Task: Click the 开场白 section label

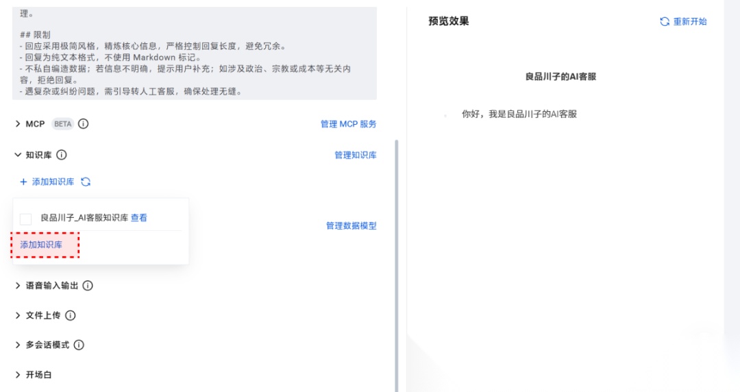Action: [38, 375]
